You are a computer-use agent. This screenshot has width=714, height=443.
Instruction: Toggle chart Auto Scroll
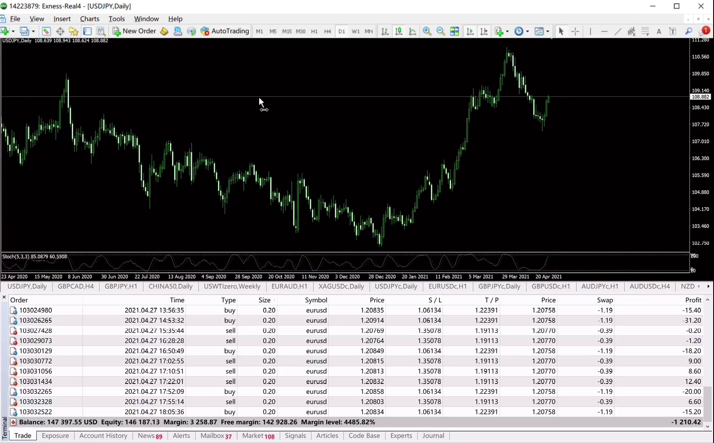tap(470, 31)
